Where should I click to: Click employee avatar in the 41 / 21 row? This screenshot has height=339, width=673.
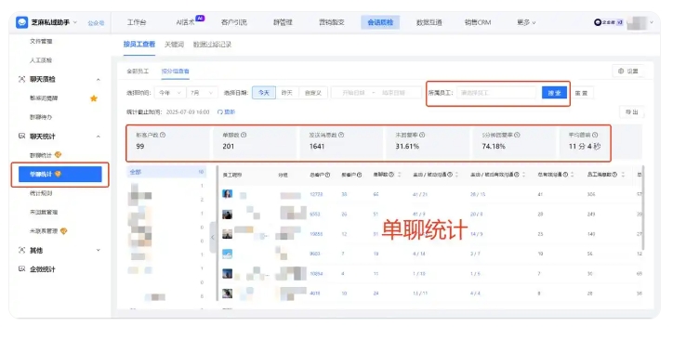pos(227,194)
